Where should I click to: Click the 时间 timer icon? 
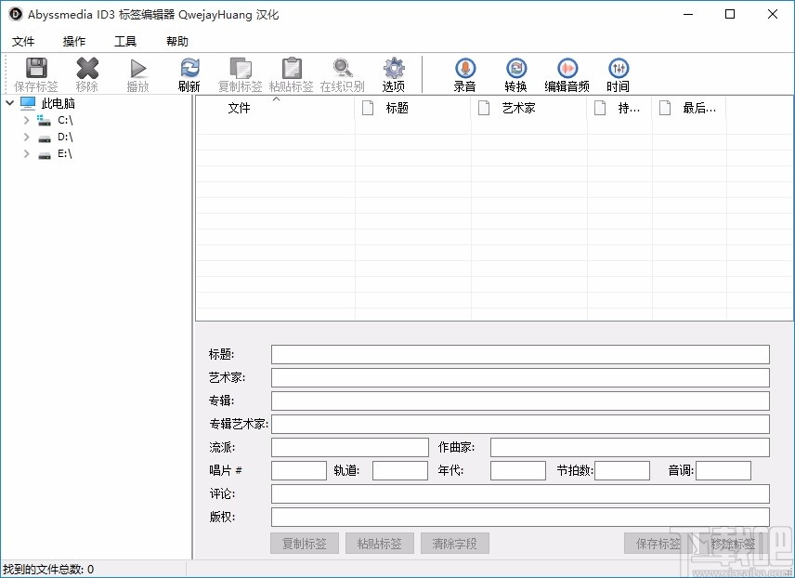click(x=619, y=67)
